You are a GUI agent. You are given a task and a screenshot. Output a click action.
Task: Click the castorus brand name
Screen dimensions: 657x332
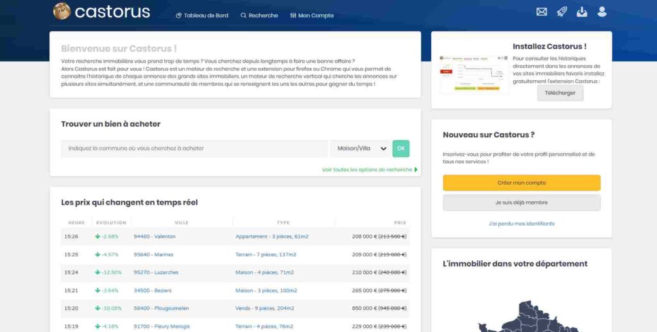click(x=112, y=12)
